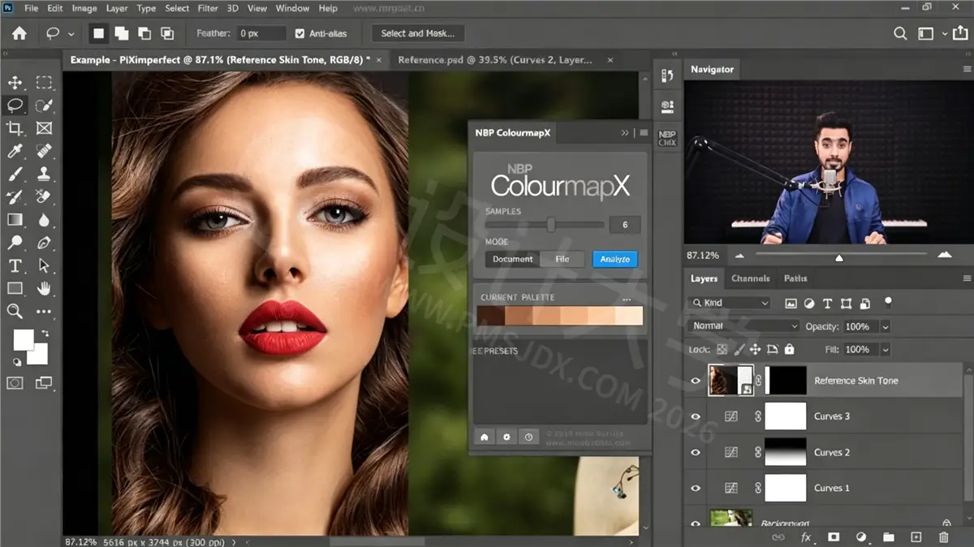Hide the Curves 1 layer

(x=695, y=488)
